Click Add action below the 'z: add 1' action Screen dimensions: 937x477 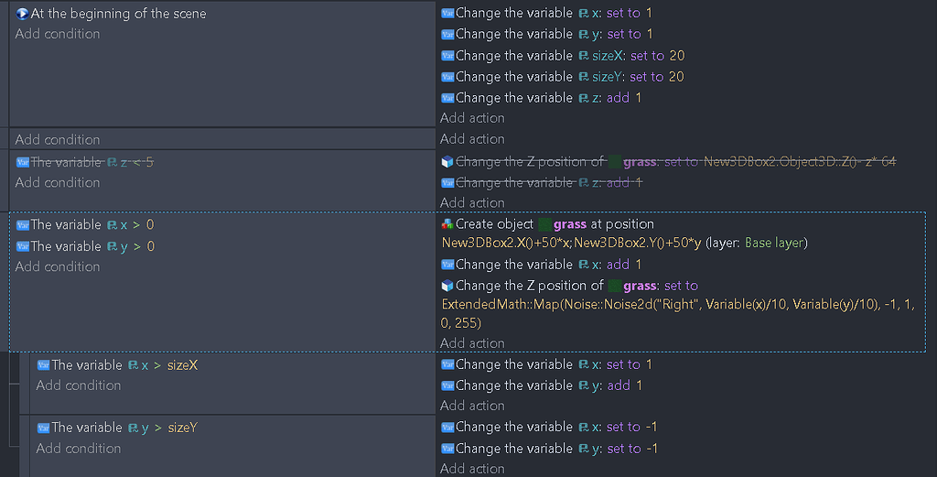[472, 118]
